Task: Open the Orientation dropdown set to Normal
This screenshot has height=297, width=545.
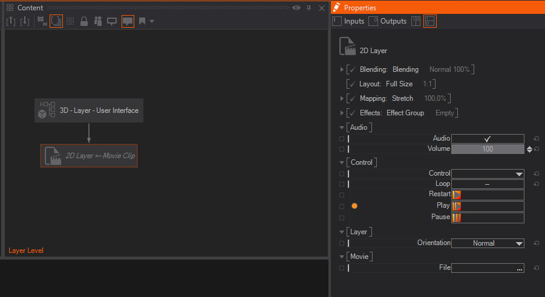Action: (488, 243)
